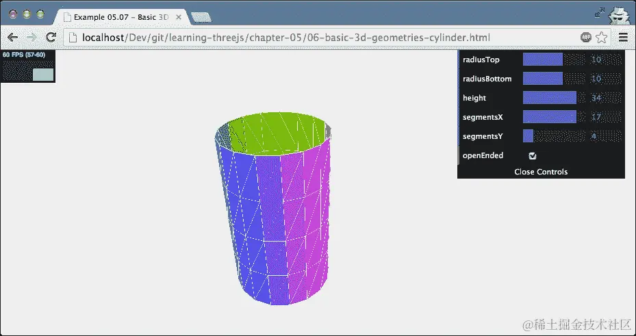Click the segmentsX slider bar

554,117
